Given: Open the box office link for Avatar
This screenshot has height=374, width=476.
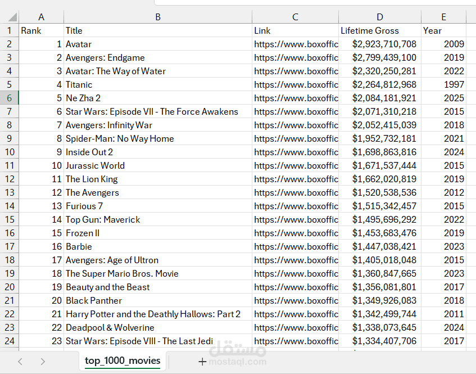Looking at the screenshot, I should pyautogui.click(x=296, y=44).
